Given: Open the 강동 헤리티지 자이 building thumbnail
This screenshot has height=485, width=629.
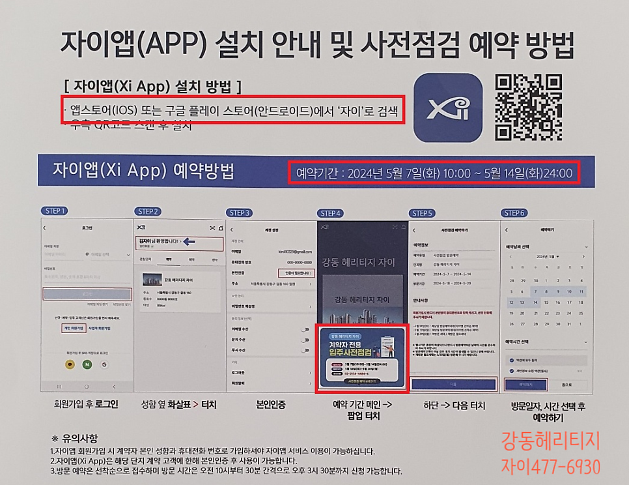Looking at the screenshot, I should (152, 280).
